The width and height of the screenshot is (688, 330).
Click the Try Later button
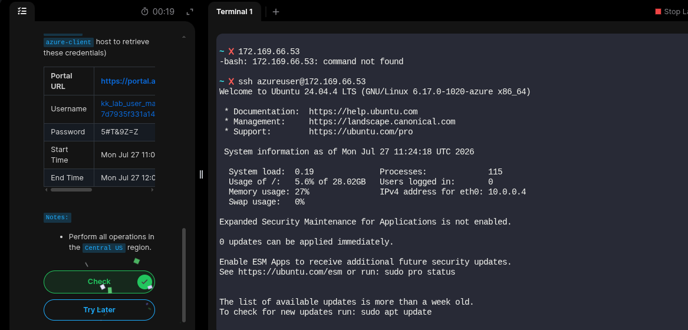(99, 310)
